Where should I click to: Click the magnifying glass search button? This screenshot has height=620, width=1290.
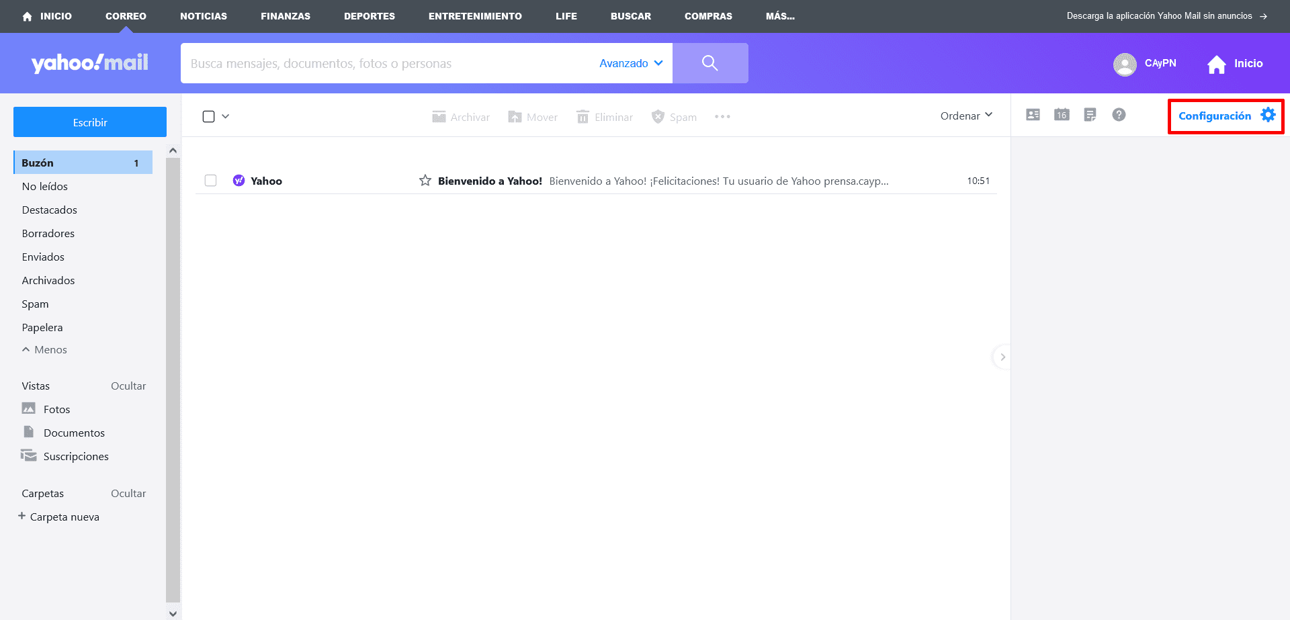(710, 63)
